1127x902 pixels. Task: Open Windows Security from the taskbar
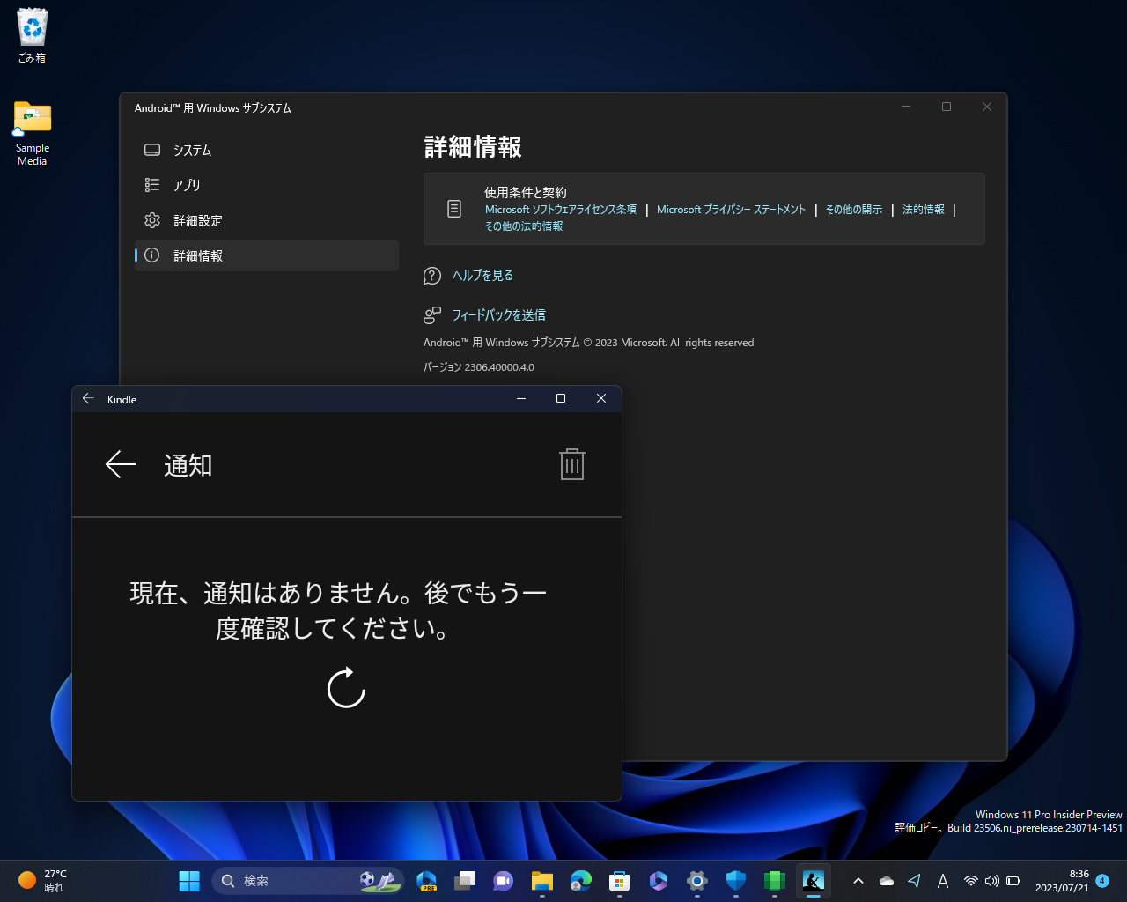pyautogui.click(x=734, y=881)
